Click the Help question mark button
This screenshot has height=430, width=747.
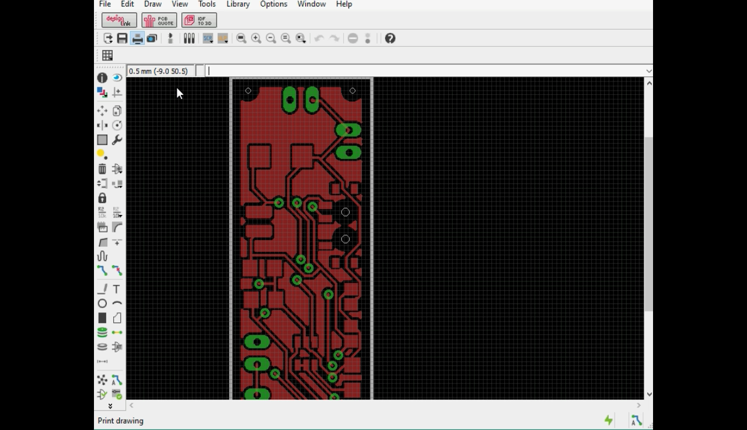[390, 38]
